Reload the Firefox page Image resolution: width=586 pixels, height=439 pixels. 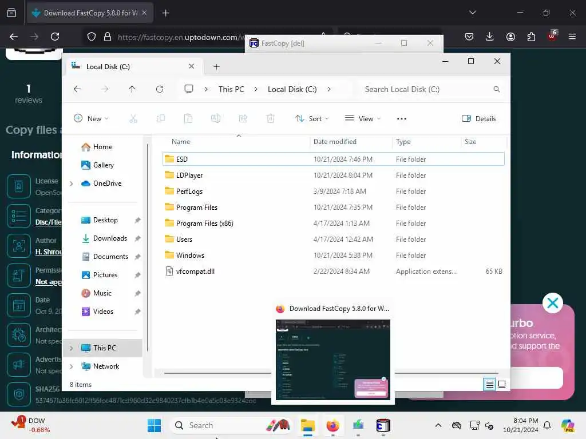click(x=55, y=37)
